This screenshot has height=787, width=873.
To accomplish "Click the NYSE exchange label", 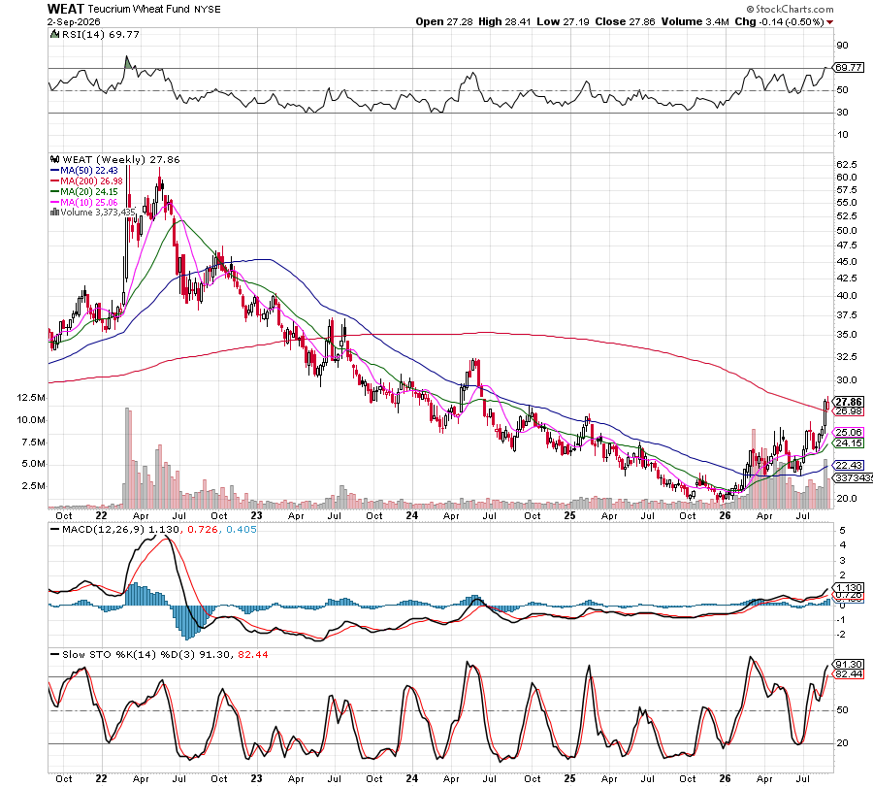I will 208,10.
